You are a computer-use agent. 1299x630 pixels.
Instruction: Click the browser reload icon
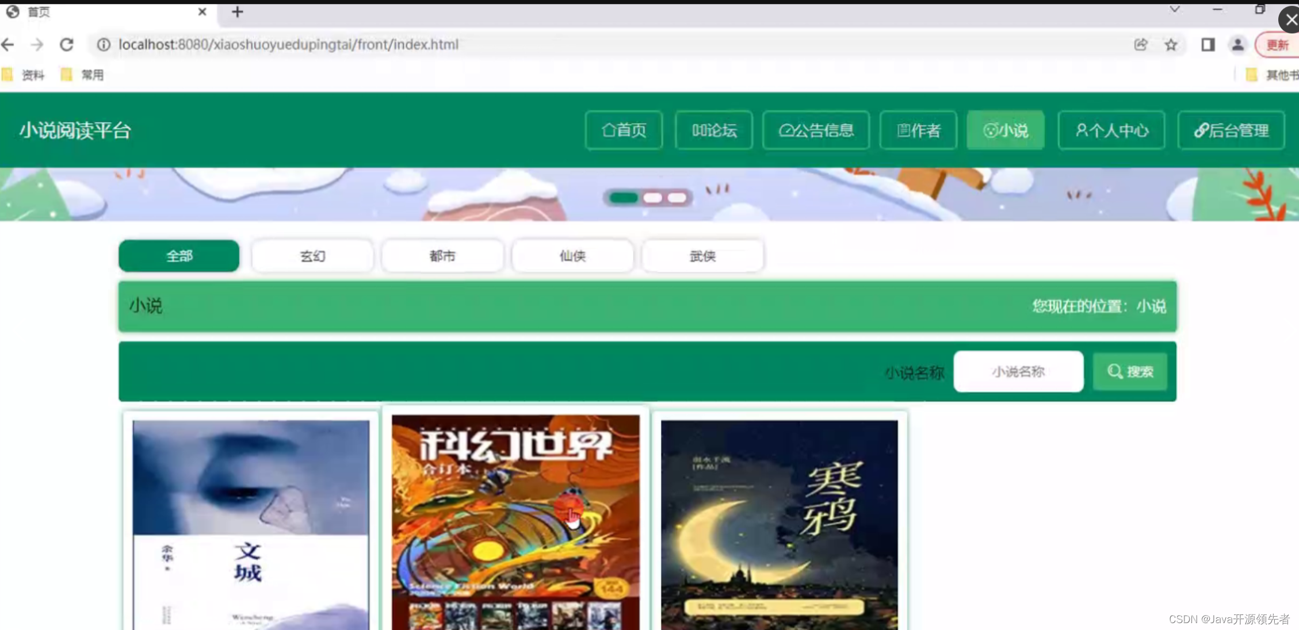(67, 44)
